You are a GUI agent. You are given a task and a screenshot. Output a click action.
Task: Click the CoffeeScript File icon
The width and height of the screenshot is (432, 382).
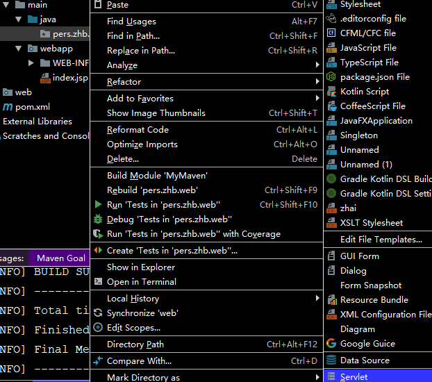point(331,106)
